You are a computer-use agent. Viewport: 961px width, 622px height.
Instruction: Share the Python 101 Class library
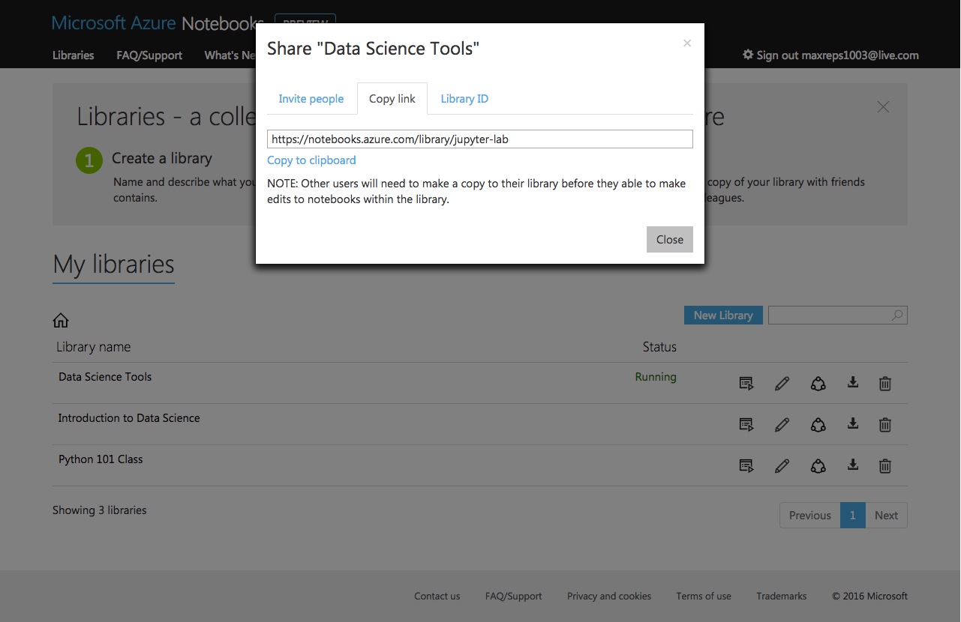coord(818,466)
